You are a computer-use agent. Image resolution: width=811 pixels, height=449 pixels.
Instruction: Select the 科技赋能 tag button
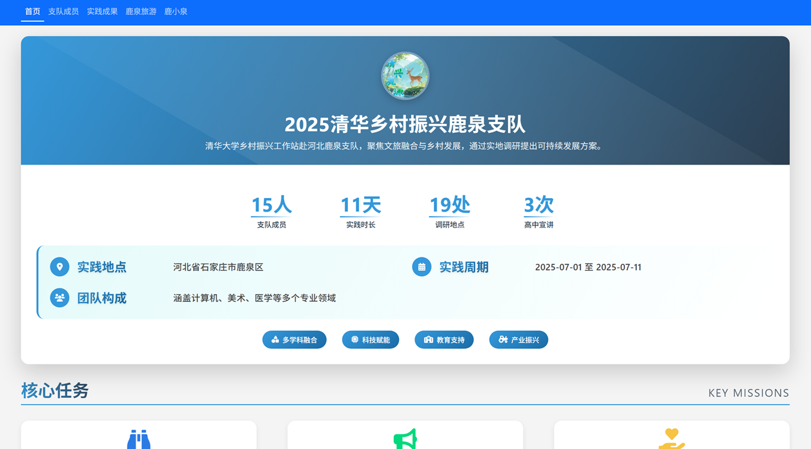tap(371, 339)
